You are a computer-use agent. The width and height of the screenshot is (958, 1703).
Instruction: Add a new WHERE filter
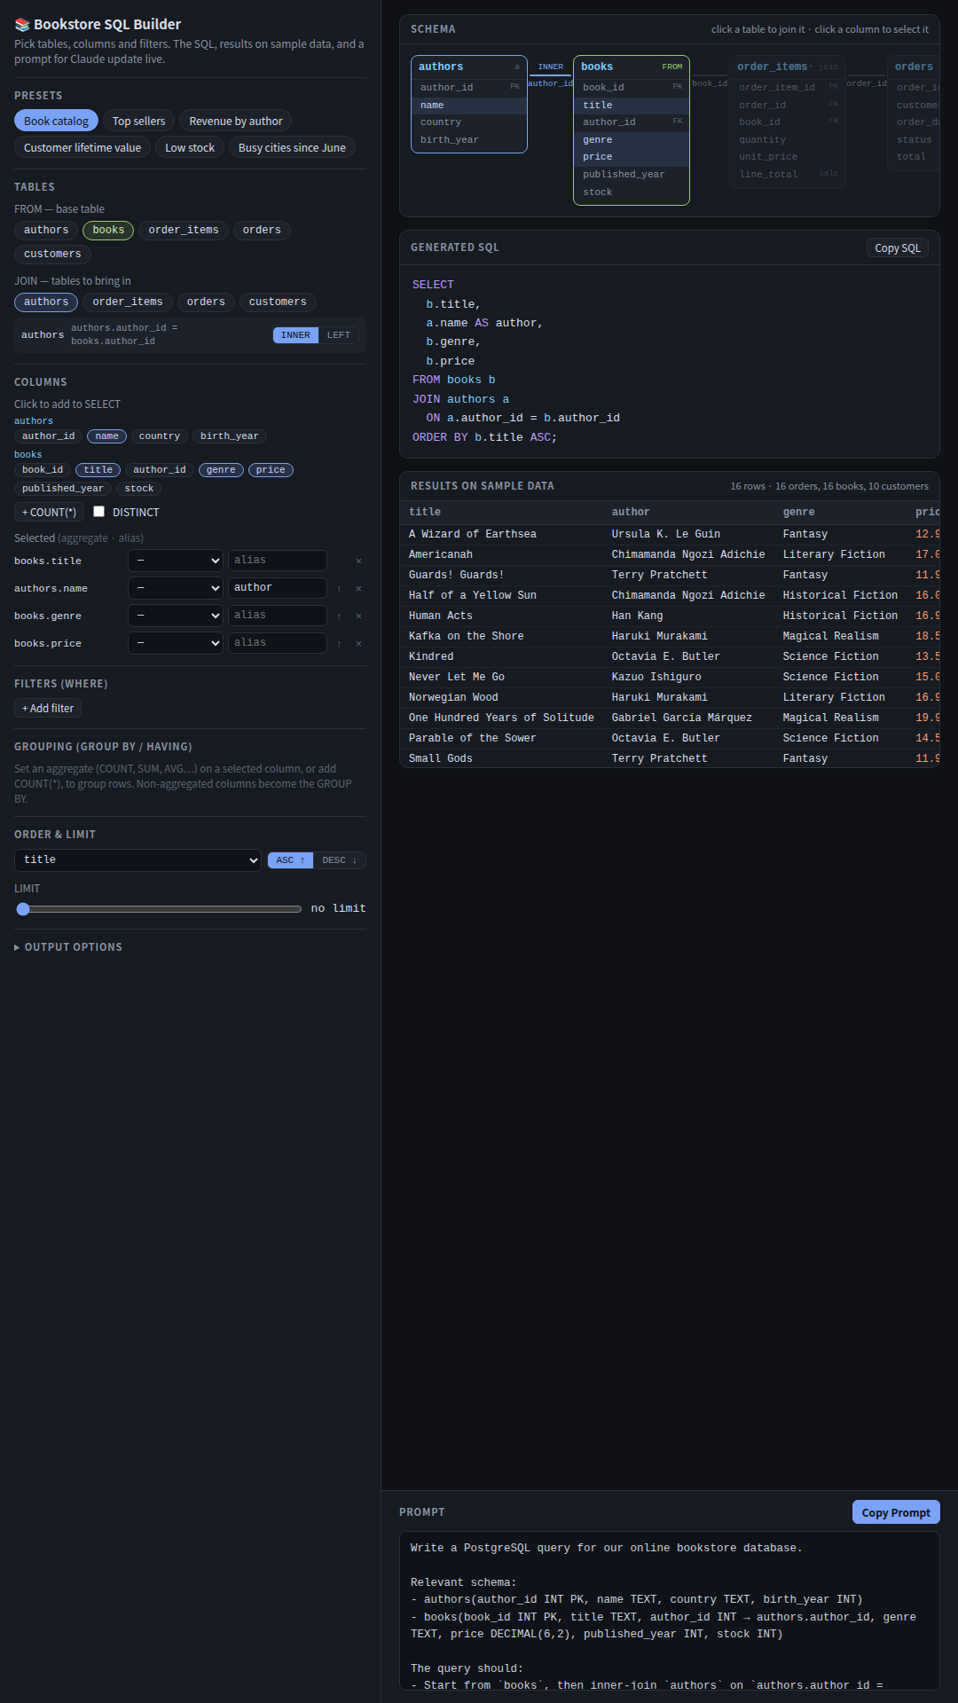[x=48, y=709]
